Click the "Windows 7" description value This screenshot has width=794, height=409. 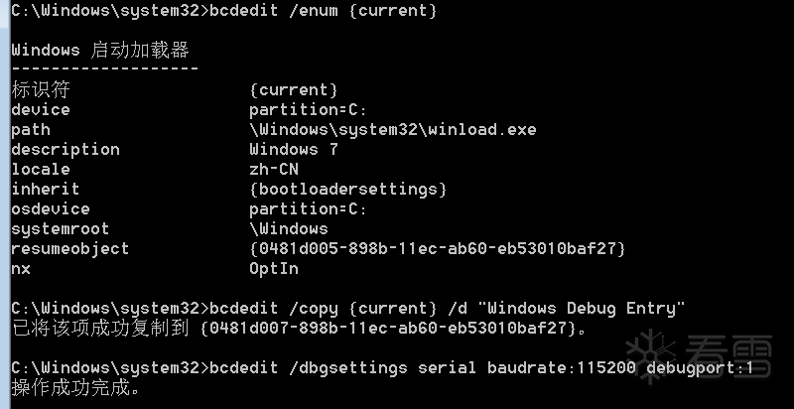click(x=294, y=149)
